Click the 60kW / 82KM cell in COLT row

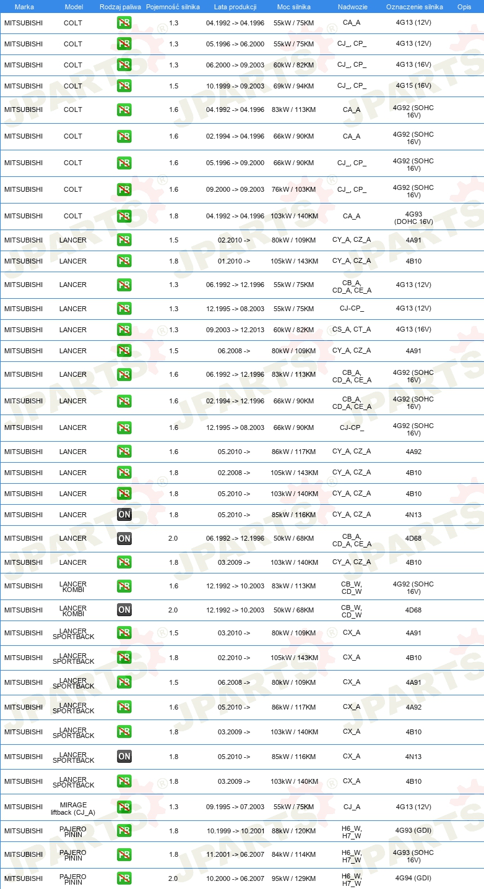point(294,65)
